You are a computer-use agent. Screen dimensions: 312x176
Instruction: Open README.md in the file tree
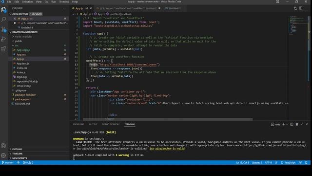click(x=22, y=104)
